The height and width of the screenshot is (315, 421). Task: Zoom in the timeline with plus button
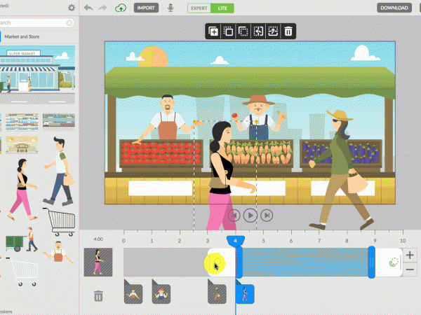[x=410, y=255]
